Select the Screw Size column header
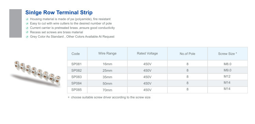Screen dimensions: 255x124 click(227, 54)
